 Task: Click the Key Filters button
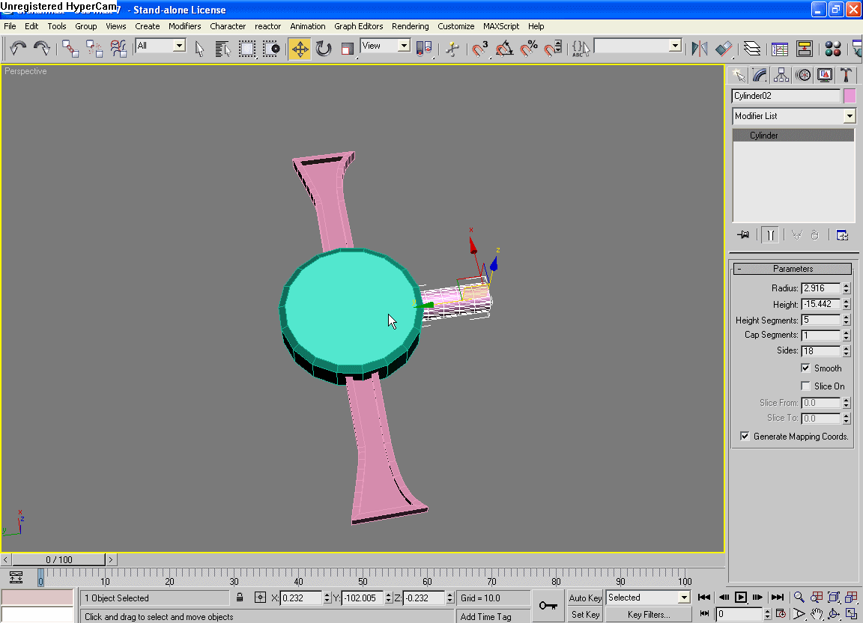[649, 615]
